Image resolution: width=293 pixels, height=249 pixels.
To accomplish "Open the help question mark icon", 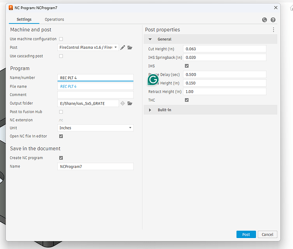I will tap(273, 20).
